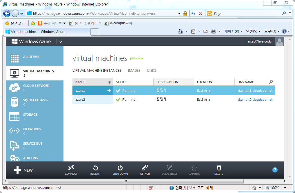Refresh the page

click(x=193, y=14)
